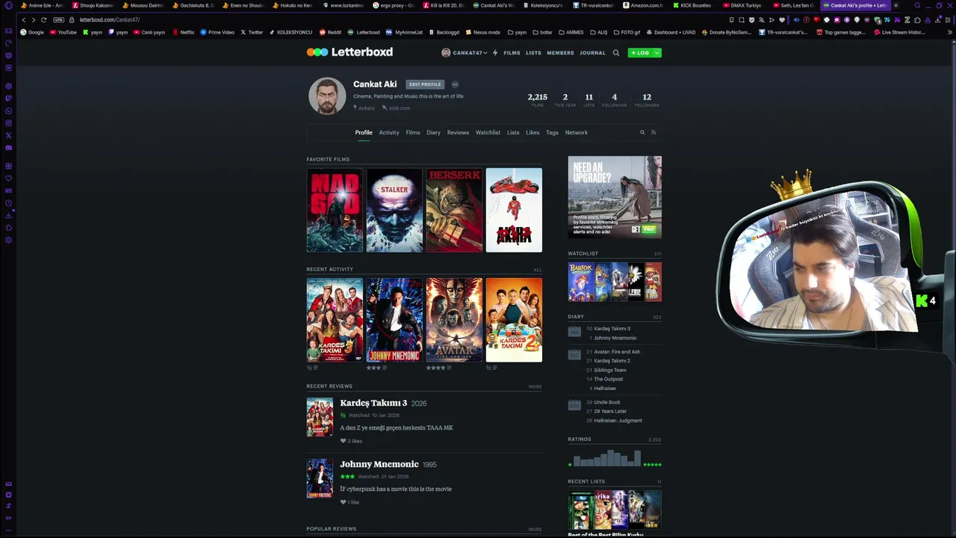Open the ALIŞ bookmarks folder
The height and width of the screenshot is (538, 956).
click(x=598, y=32)
